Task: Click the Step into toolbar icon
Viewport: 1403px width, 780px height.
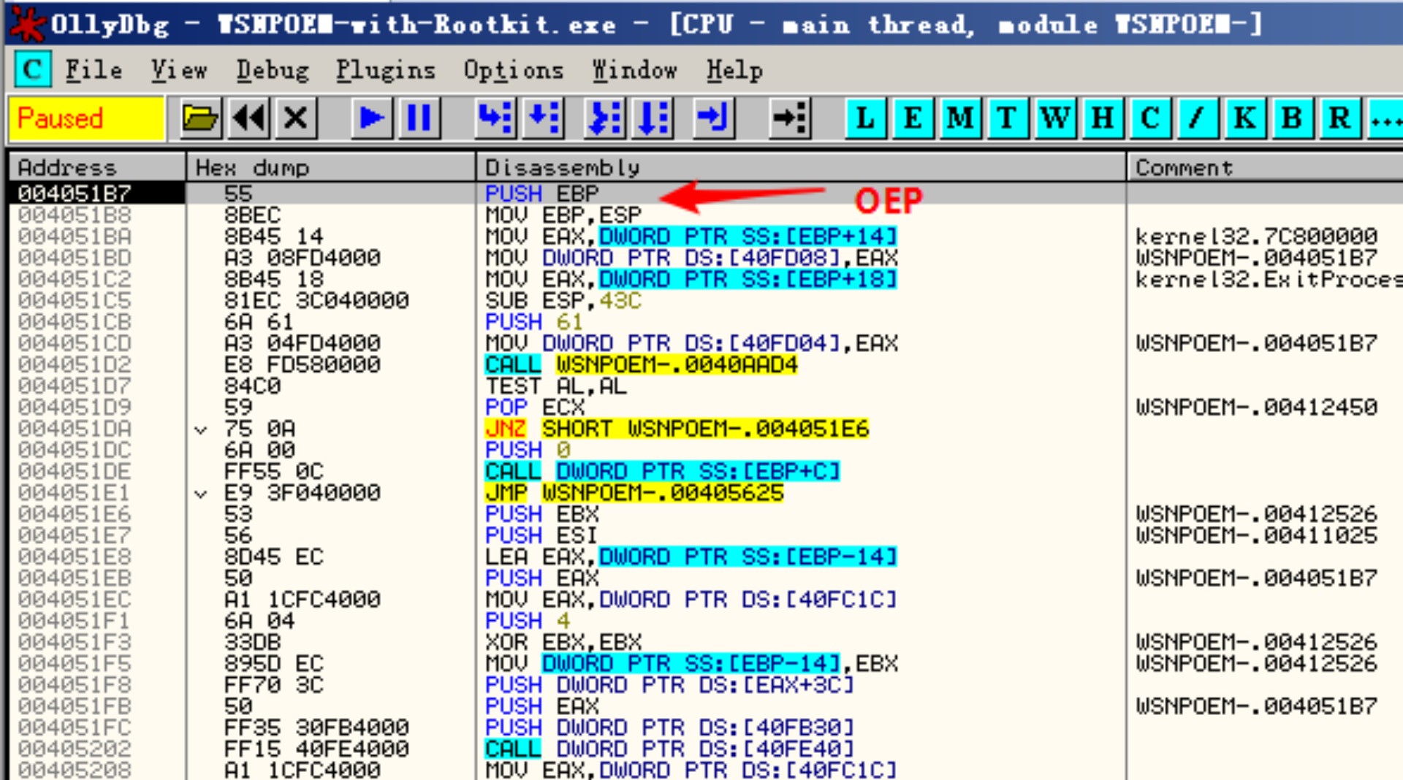Action: 495,118
